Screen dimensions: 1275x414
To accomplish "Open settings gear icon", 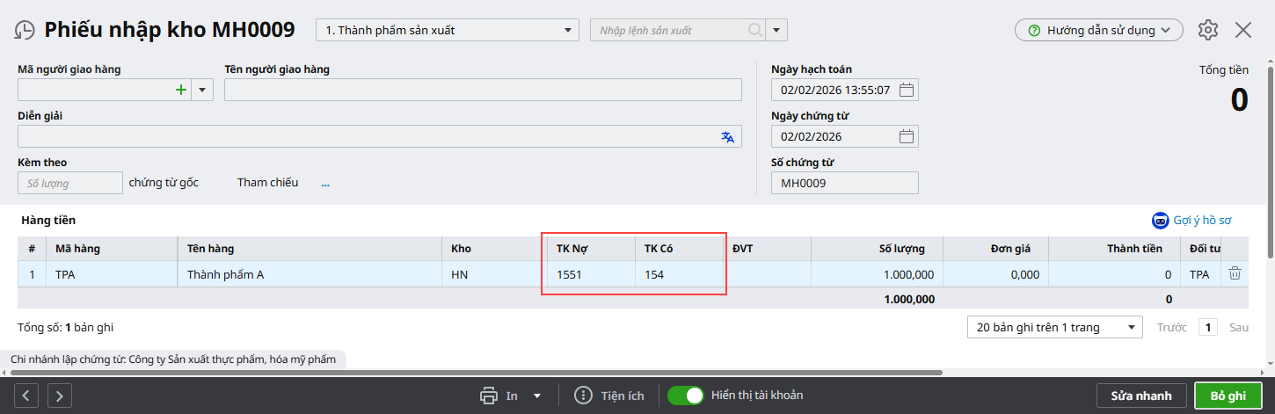I will click(x=1208, y=30).
